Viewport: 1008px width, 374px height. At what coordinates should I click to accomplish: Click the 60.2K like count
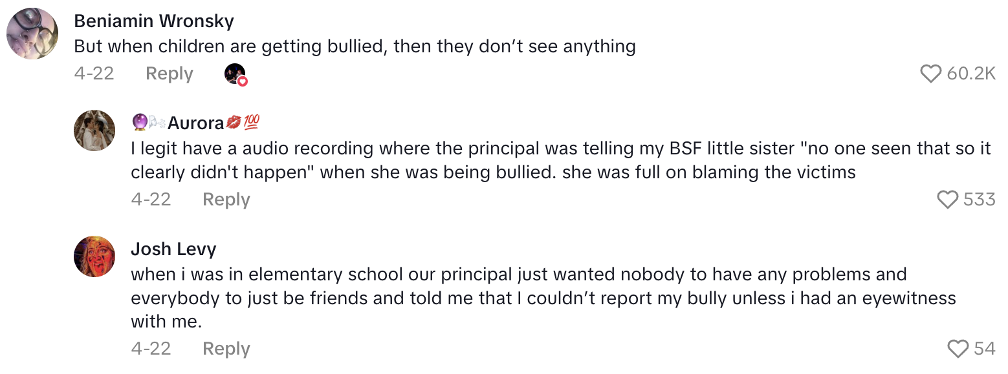click(x=971, y=74)
